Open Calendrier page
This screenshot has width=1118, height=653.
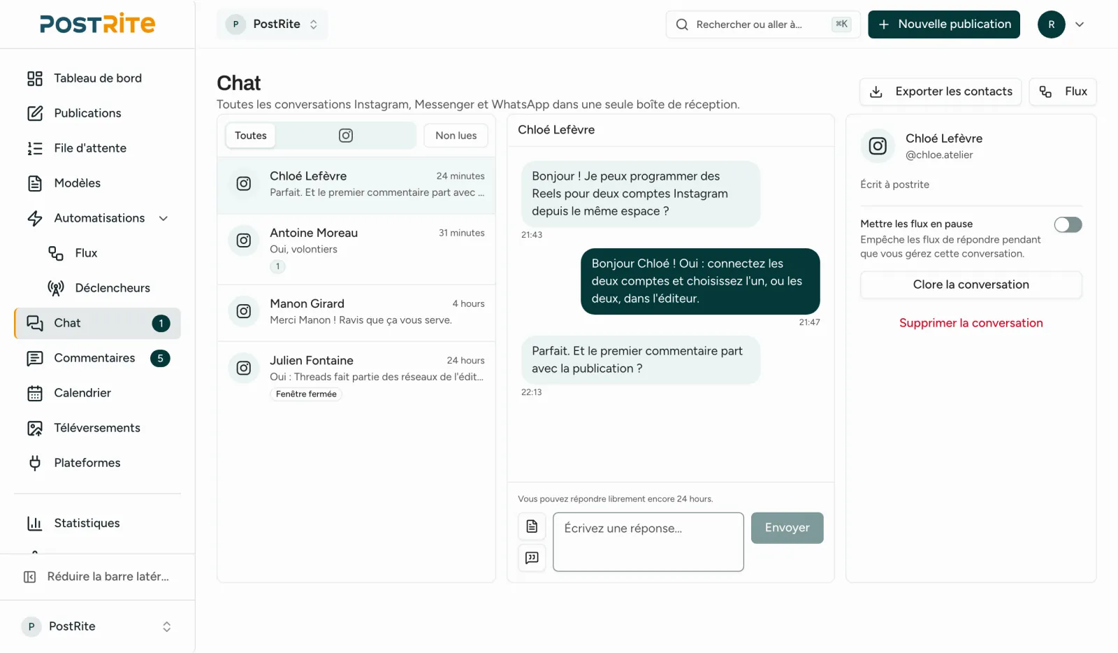coord(97,393)
